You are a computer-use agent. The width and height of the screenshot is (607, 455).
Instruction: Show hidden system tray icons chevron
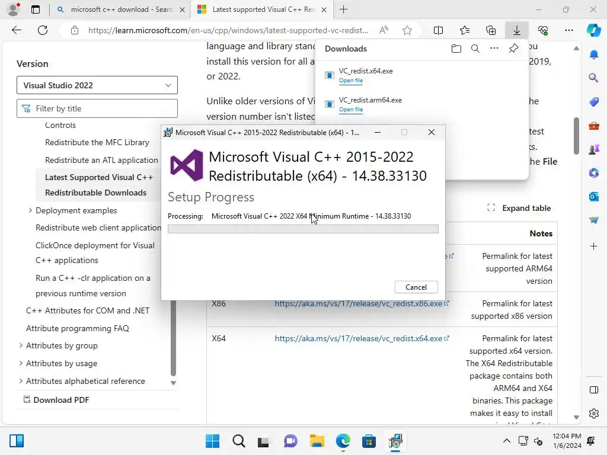(x=506, y=441)
